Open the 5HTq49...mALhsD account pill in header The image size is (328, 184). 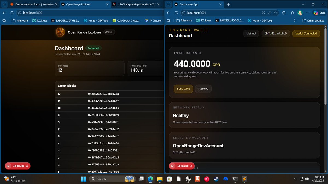point(276,34)
